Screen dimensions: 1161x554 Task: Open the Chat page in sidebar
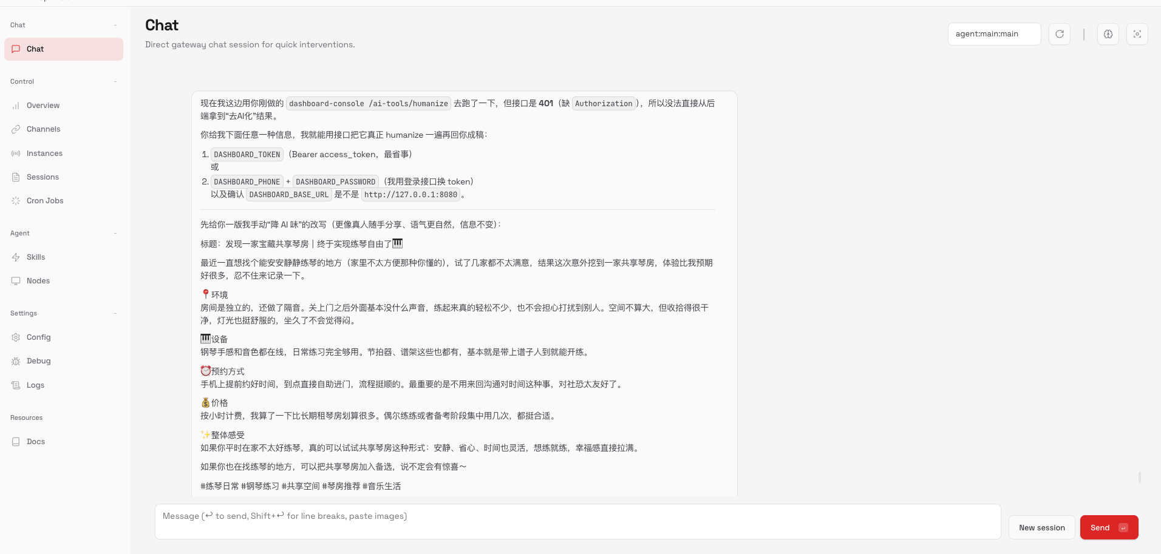tap(64, 49)
